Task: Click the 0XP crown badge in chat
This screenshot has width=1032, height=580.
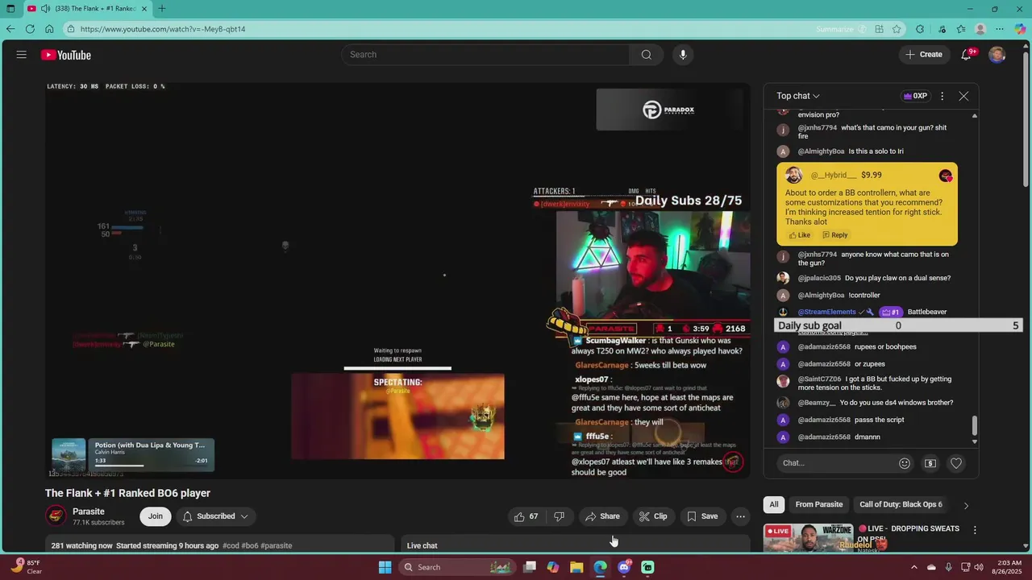Action: (915, 96)
